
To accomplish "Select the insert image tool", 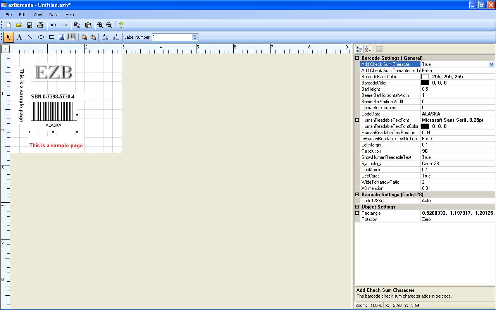I will tap(61, 37).
